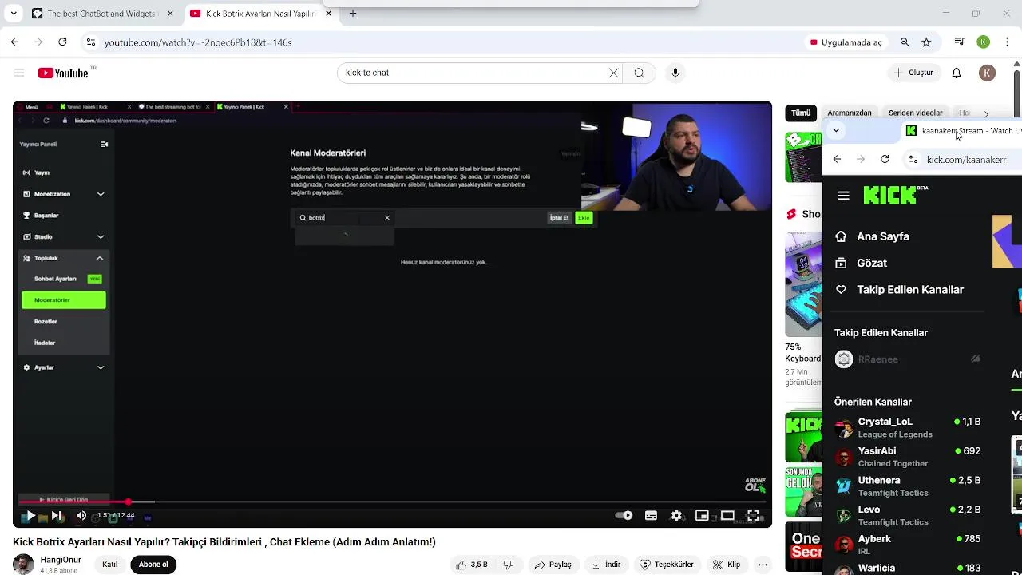Open HangiOnur channel avatar
1022x575 pixels.
[x=23, y=565]
